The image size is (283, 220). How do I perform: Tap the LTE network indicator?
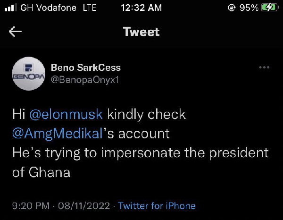(89, 8)
